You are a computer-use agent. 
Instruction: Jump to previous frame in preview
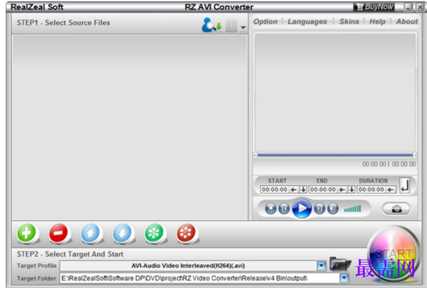point(284,209)
